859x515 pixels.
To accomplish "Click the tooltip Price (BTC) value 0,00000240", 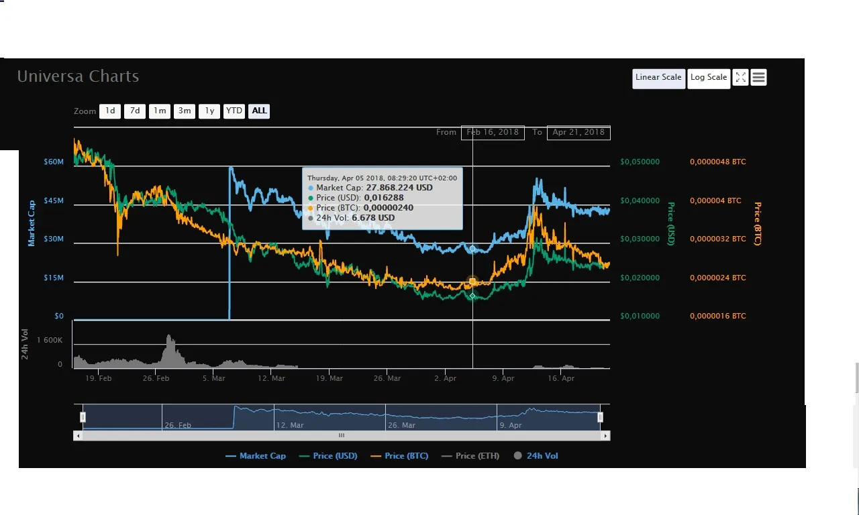I will click(x=389, y=208).
